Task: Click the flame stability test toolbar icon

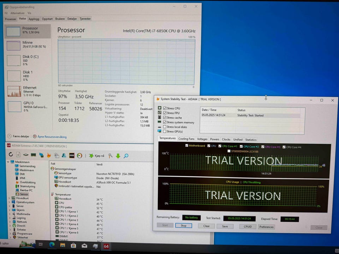Action: pos(49,155)
